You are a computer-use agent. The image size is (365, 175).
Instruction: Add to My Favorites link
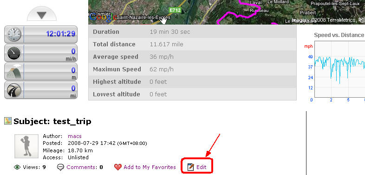pyautogui.click(x=150, y=167)
